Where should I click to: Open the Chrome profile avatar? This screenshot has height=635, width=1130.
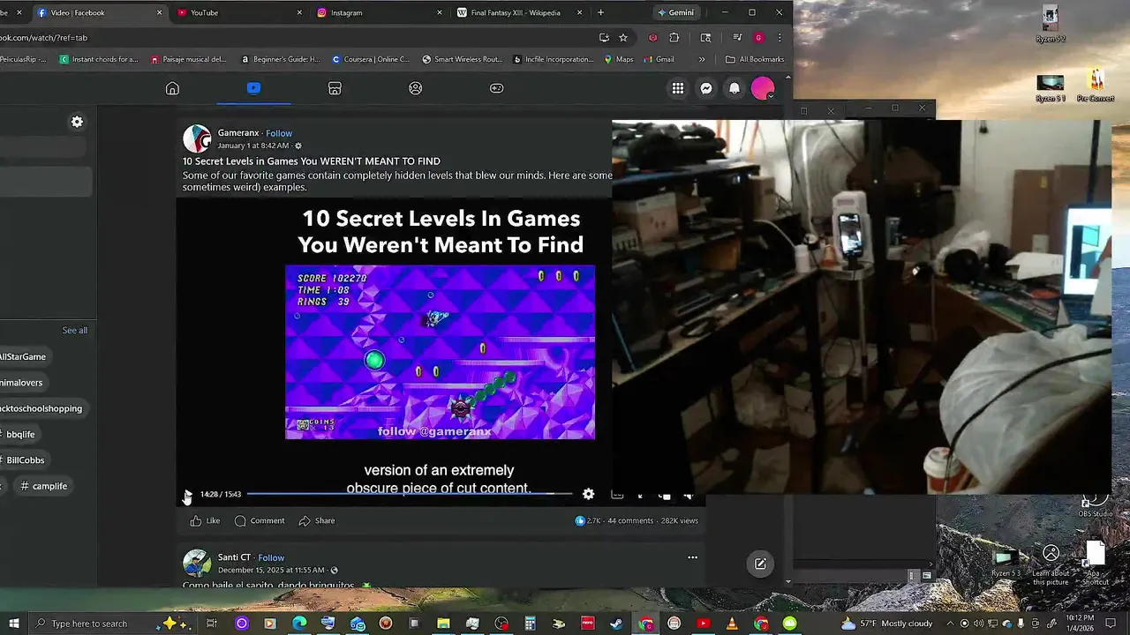point(758,38)
